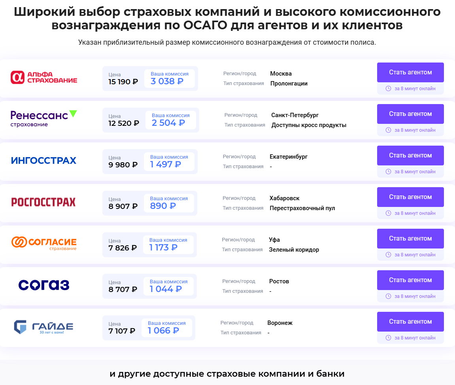Click clock icon under AlfaStrakhovanie button
The height and width of the screenshot is (385, 455).
388,89
